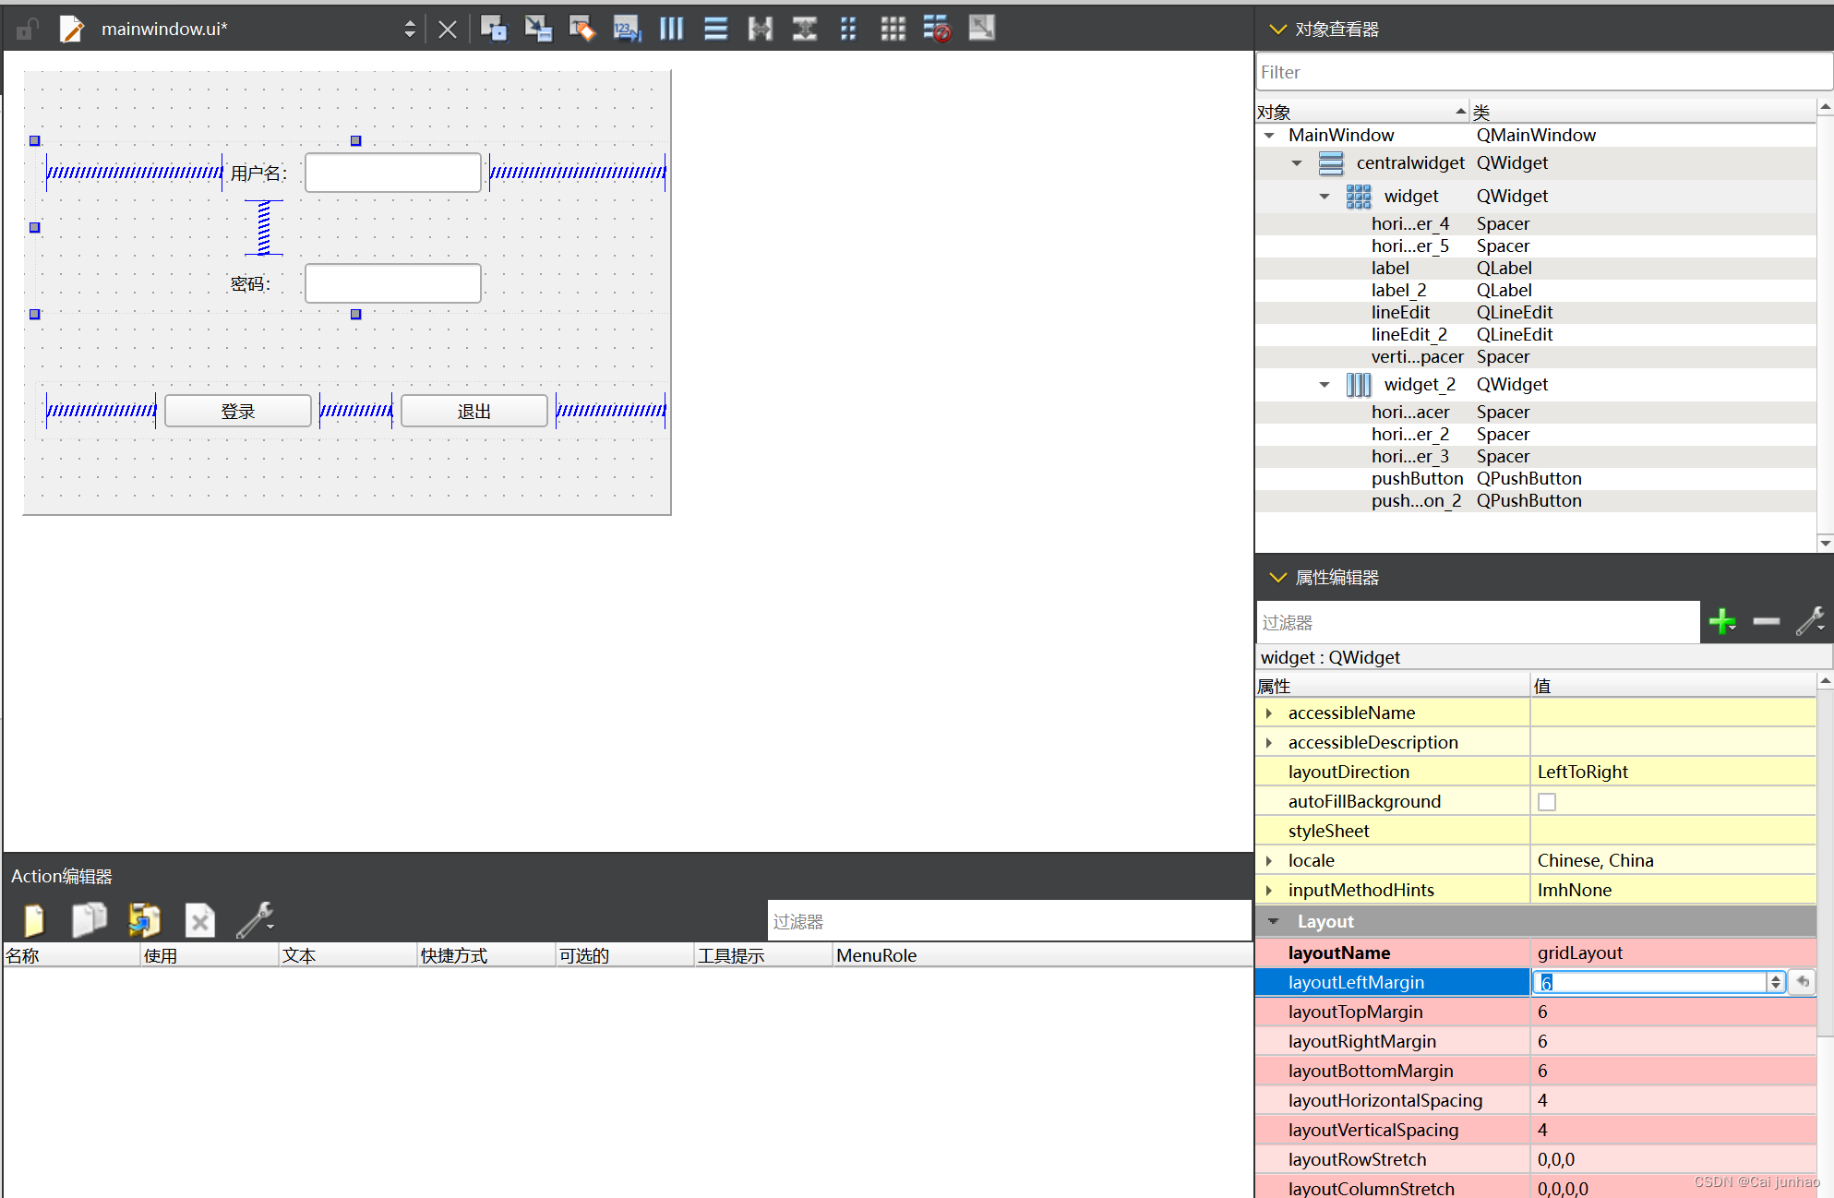Reset layoutLeftMargin with the revert arrow button

[1803, 983]
